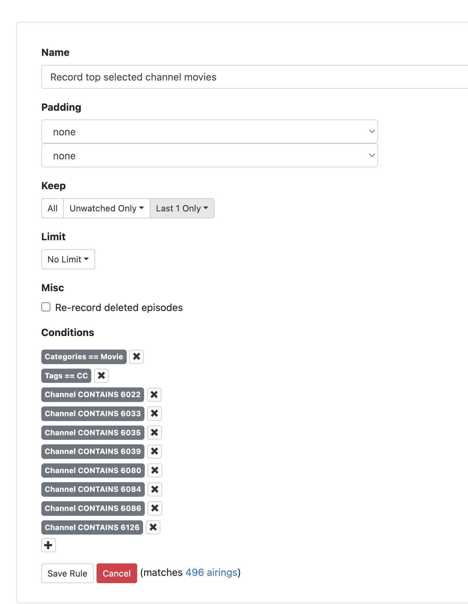Delete Channel CONTAINS 6035 condition
This screenshot has height=604, width=468.
click(154, 433)
